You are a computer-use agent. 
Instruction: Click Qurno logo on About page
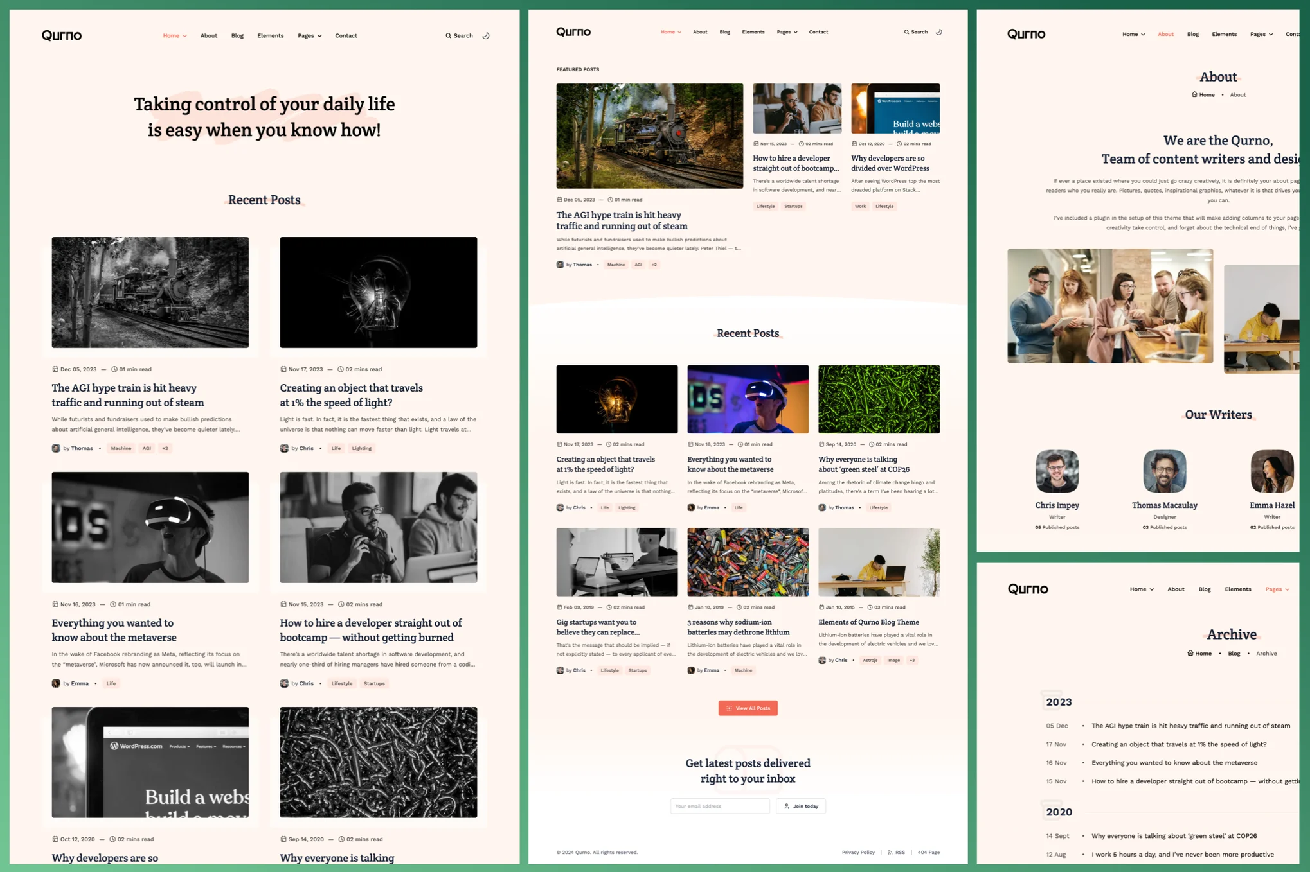pos(1026,34)
